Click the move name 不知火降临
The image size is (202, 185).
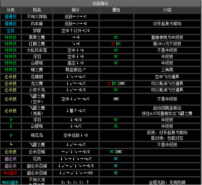point(37,17)
